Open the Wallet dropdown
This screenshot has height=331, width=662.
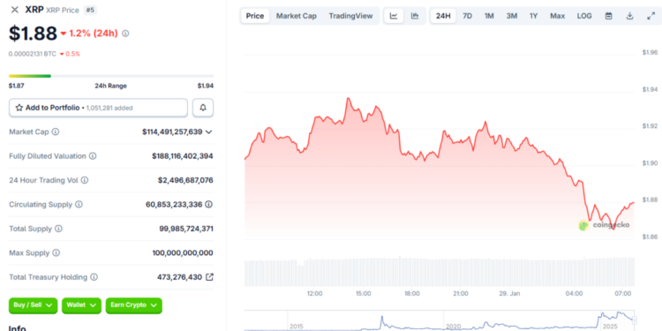point(81,305)
